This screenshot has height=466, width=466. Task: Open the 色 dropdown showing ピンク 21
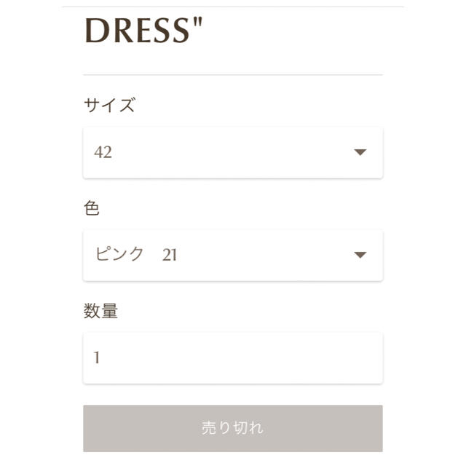233,256
